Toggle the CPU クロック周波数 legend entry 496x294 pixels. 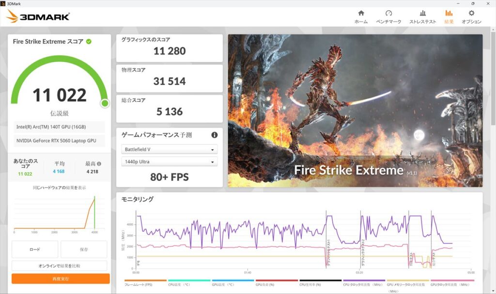tap(364, 282)
